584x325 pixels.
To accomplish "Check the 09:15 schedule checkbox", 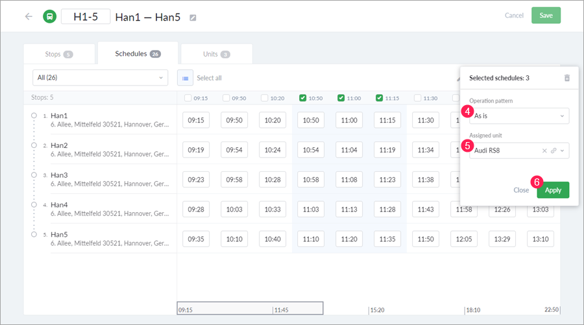I will point(188,98).
